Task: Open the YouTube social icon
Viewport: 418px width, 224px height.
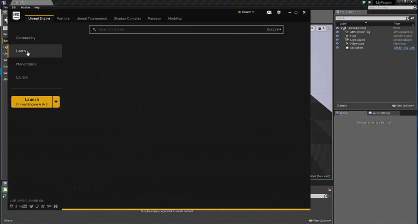Action: coord(23,206)
